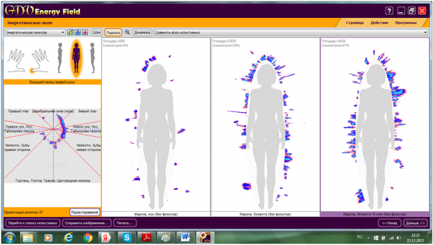Screen dimensions: 433x245
Task: Open the Программы menu
Action: click(406, 23)
